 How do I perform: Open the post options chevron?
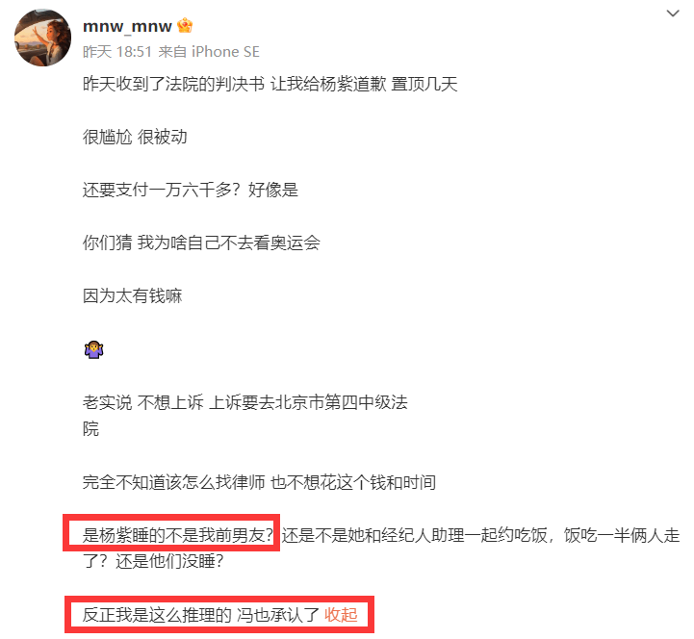pos(673,13)
